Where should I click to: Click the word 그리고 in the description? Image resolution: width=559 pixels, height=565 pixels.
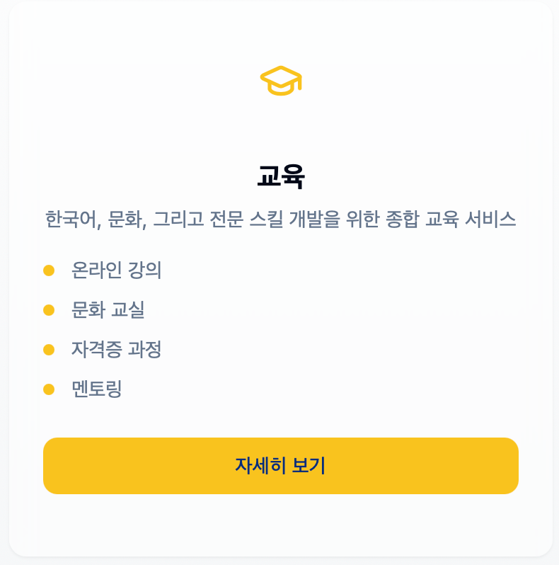click(178, 219)
